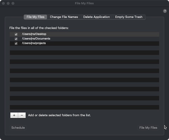The height and width of the screenshot is (140, 169).
Task: Uncheck the /Users/jns/Desktop folder checkbox
Action: (16, 34)
